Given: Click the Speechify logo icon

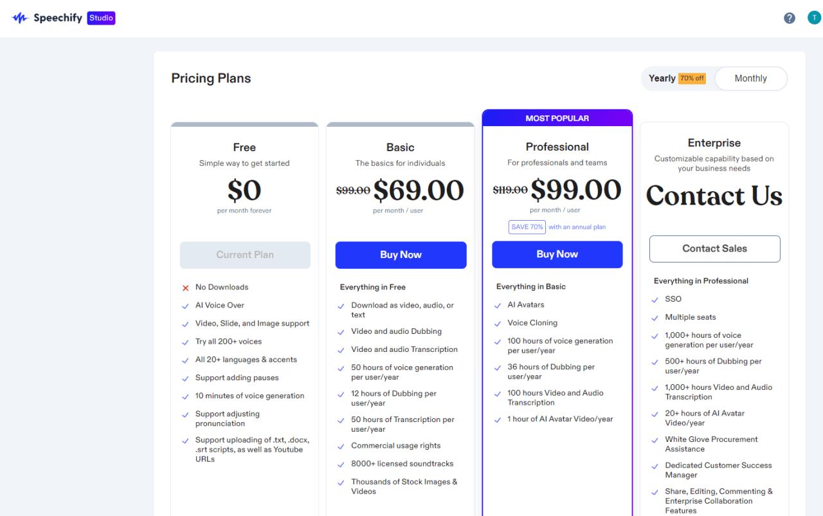Looking at the screenshot, I should tap(19, 18).
